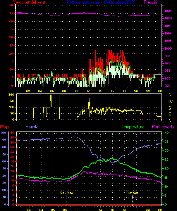The height and width of the screenshot is (211, 177).
Task: Click the blue 'Humitat' legend label
Action: (33, 127)
